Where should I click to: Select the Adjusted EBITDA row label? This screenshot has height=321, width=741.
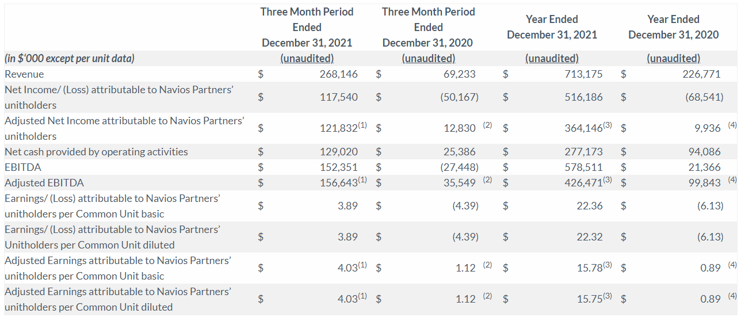point(44,183)
